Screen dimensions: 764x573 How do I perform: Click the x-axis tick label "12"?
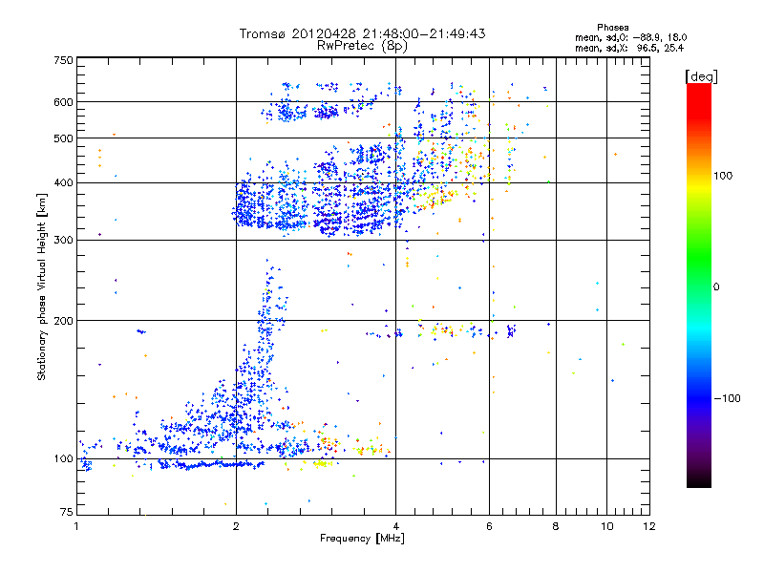[x=649, y=526]
